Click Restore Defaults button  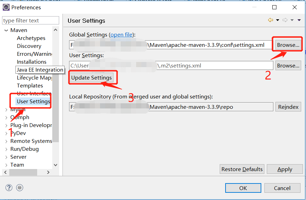coord(242,169)
